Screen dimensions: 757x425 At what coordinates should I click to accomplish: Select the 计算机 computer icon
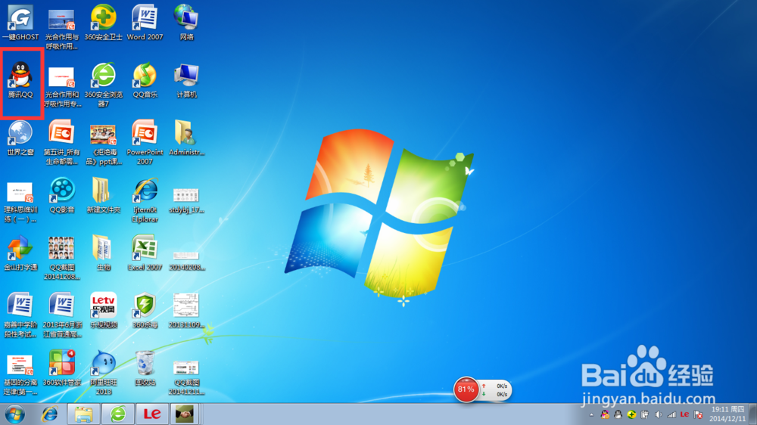(186, 81)
